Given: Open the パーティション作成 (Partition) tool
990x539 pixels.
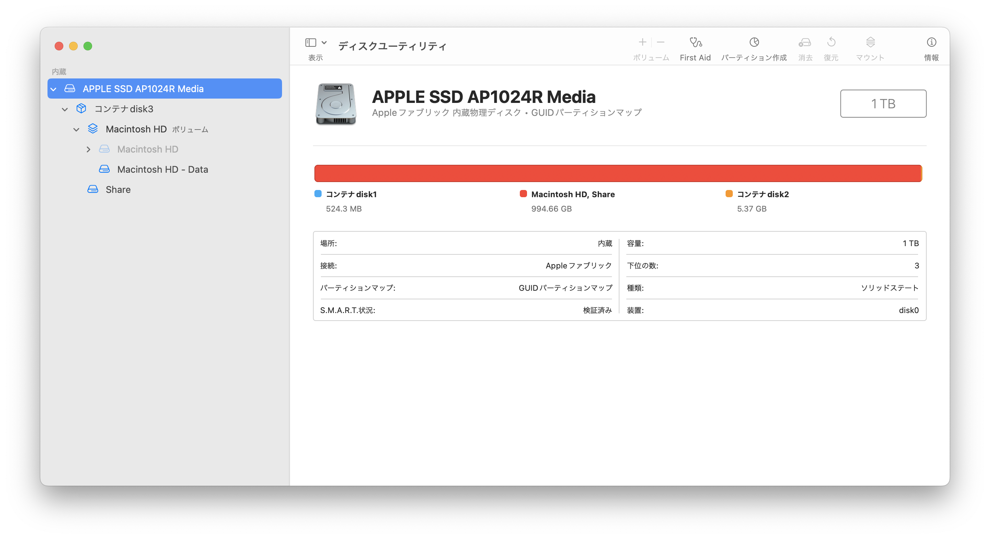Looking at the screenshot, I should point(754,42).
